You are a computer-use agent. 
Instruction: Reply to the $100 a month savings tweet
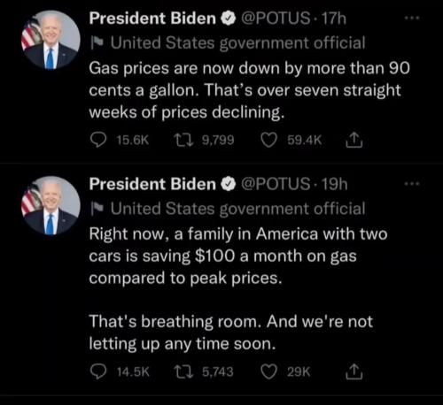97,371
